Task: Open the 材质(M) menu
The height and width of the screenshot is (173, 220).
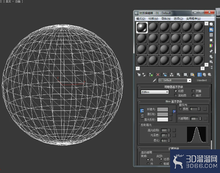Action: 153,19
